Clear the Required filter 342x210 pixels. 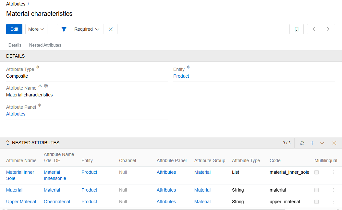[110, 29]
